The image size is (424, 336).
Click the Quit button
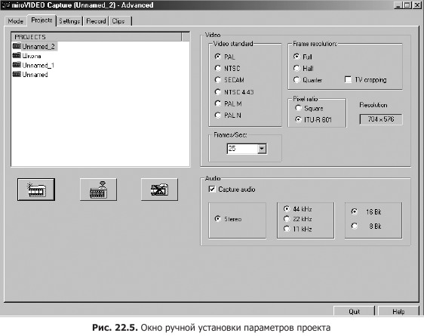[355, 311]
